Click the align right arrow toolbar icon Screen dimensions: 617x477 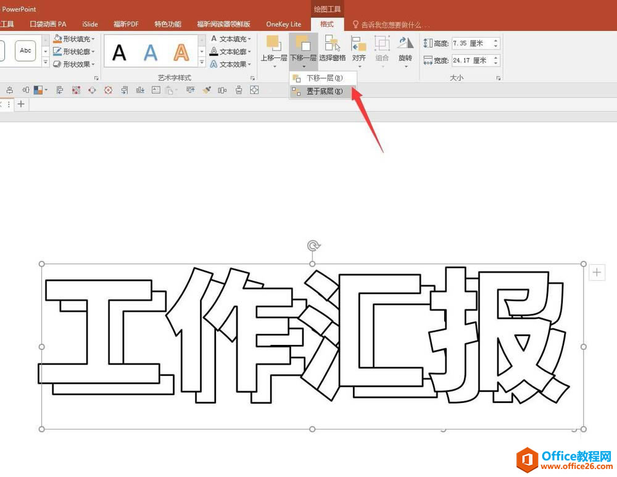click(125, 90)
